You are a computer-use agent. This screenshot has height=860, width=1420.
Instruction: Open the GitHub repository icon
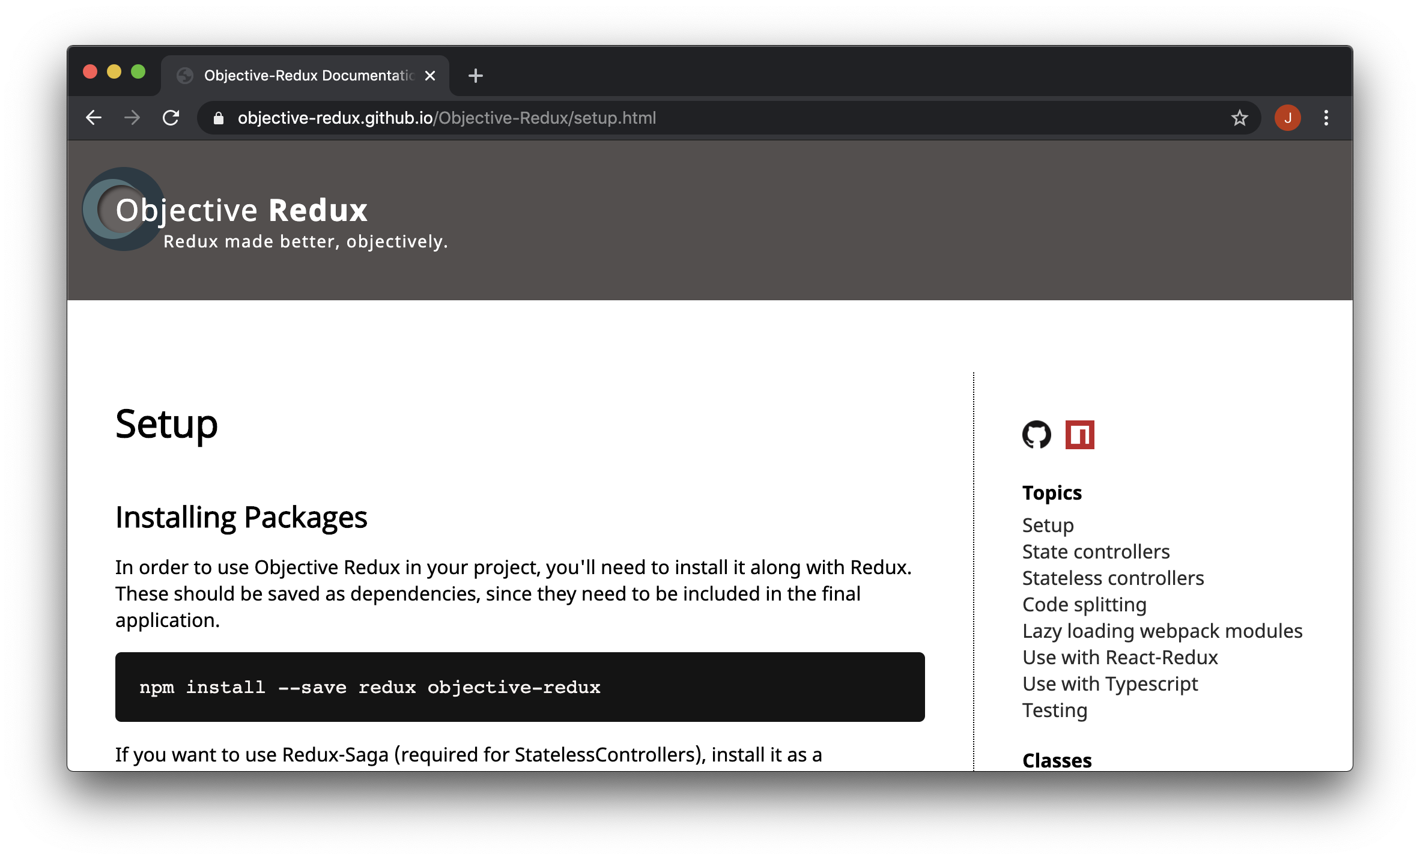pyautogui.click(x=1036, y=435)
